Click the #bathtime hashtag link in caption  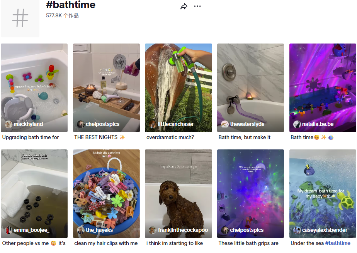(x=338, y=243)
